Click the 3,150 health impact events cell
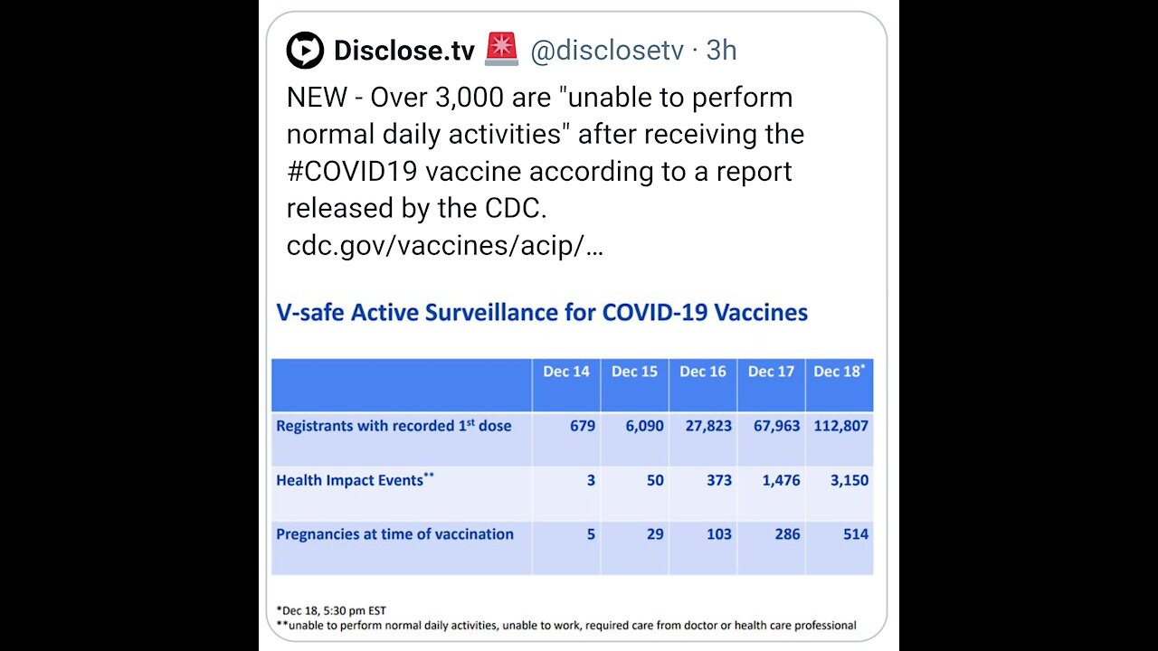Image resolution: width=1158 pixels, height=651 pixels. (850, 480)
